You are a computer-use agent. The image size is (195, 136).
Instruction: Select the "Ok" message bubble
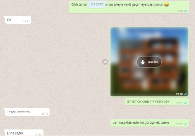pyautogui.click(x=18, y=20)
